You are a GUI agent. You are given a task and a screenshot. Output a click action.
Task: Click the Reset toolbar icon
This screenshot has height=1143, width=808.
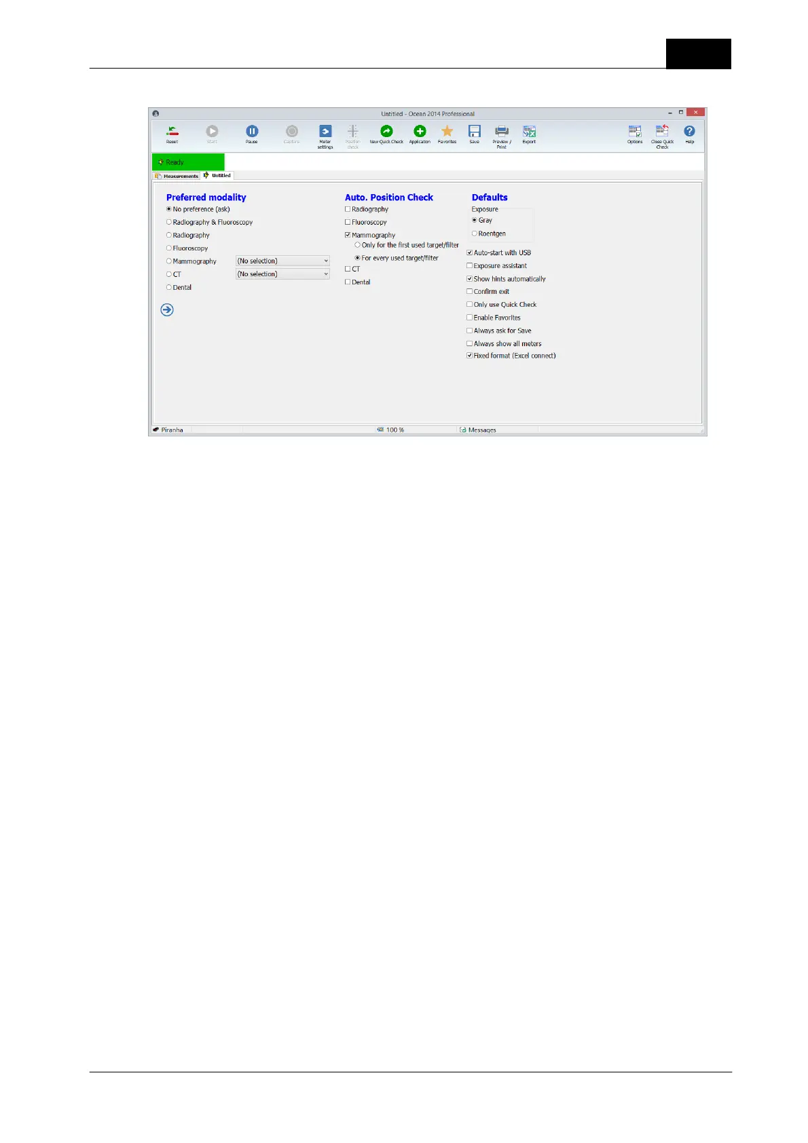pyautogui.click(x=172, y=131)
